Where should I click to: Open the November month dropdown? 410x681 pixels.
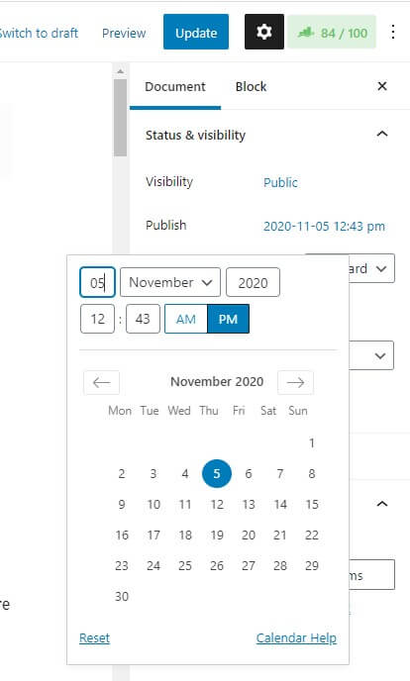(x=170, y=282)
